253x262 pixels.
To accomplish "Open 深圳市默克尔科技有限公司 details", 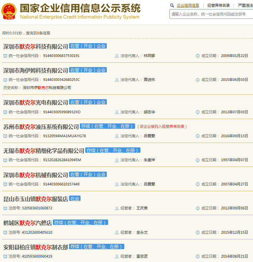I will click(x=36, y=47).
